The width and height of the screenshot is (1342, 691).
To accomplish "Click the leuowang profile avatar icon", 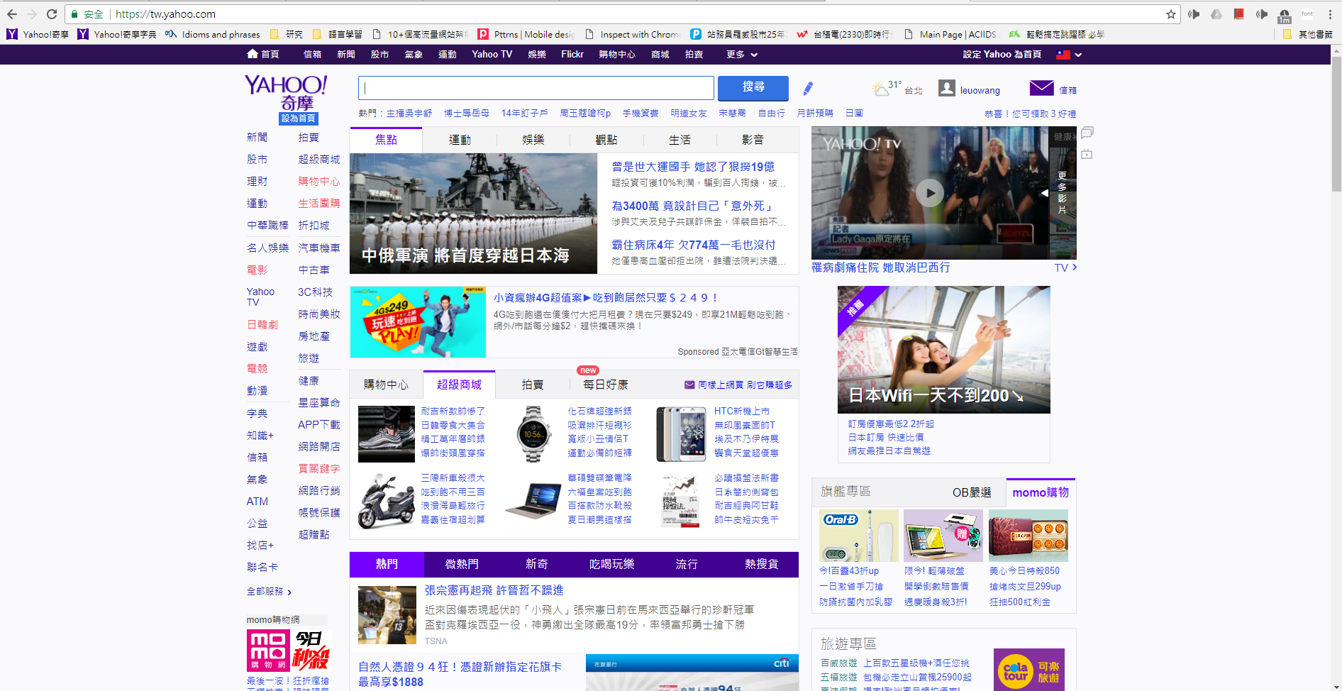I will [947, 88].
